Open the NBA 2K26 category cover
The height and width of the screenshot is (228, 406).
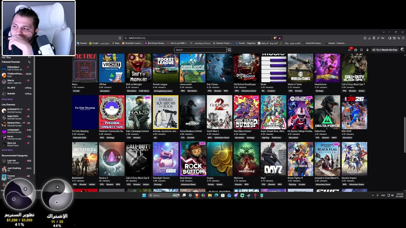(x=354, y=112)
